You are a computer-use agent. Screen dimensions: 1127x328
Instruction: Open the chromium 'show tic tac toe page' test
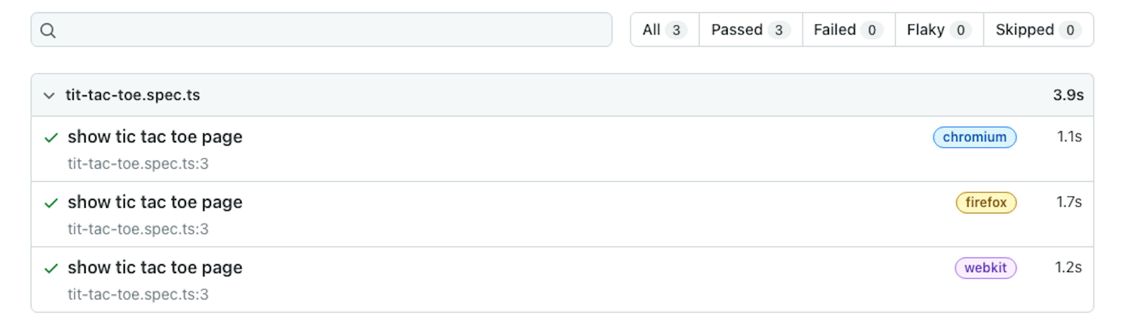[155, 137]
